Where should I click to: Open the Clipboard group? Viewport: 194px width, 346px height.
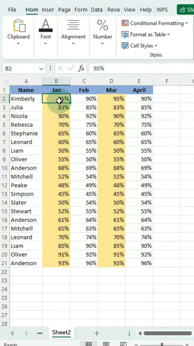click(18, 32)
